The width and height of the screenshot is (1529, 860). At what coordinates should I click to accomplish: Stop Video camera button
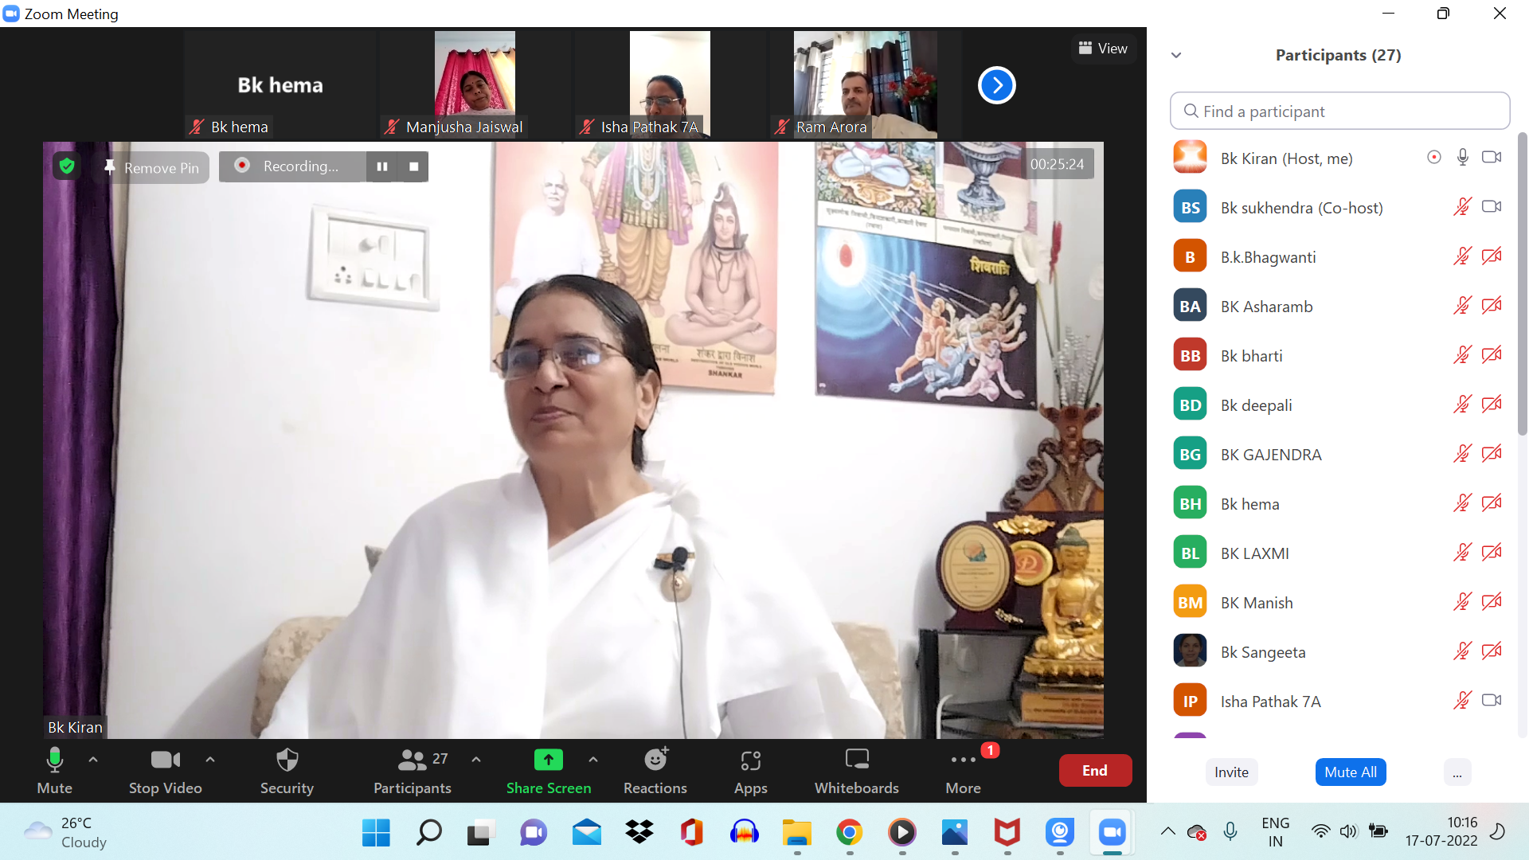point(166,770)
